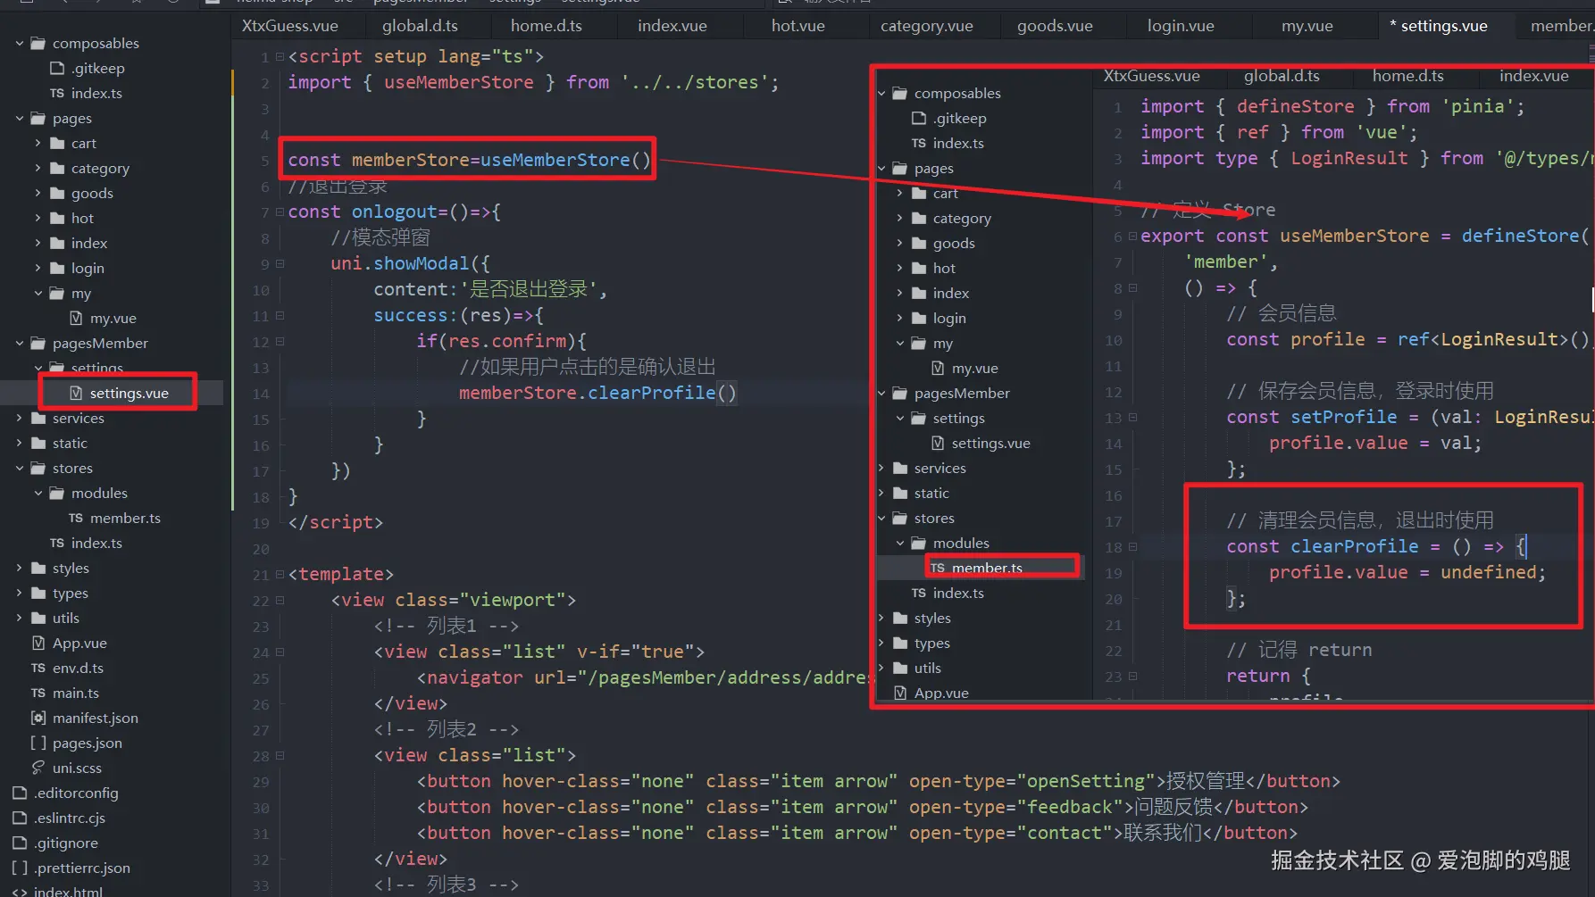Fold the uni.showModal block at line 9
Viewport: 1595px width, 897px height.
[280, 264]
